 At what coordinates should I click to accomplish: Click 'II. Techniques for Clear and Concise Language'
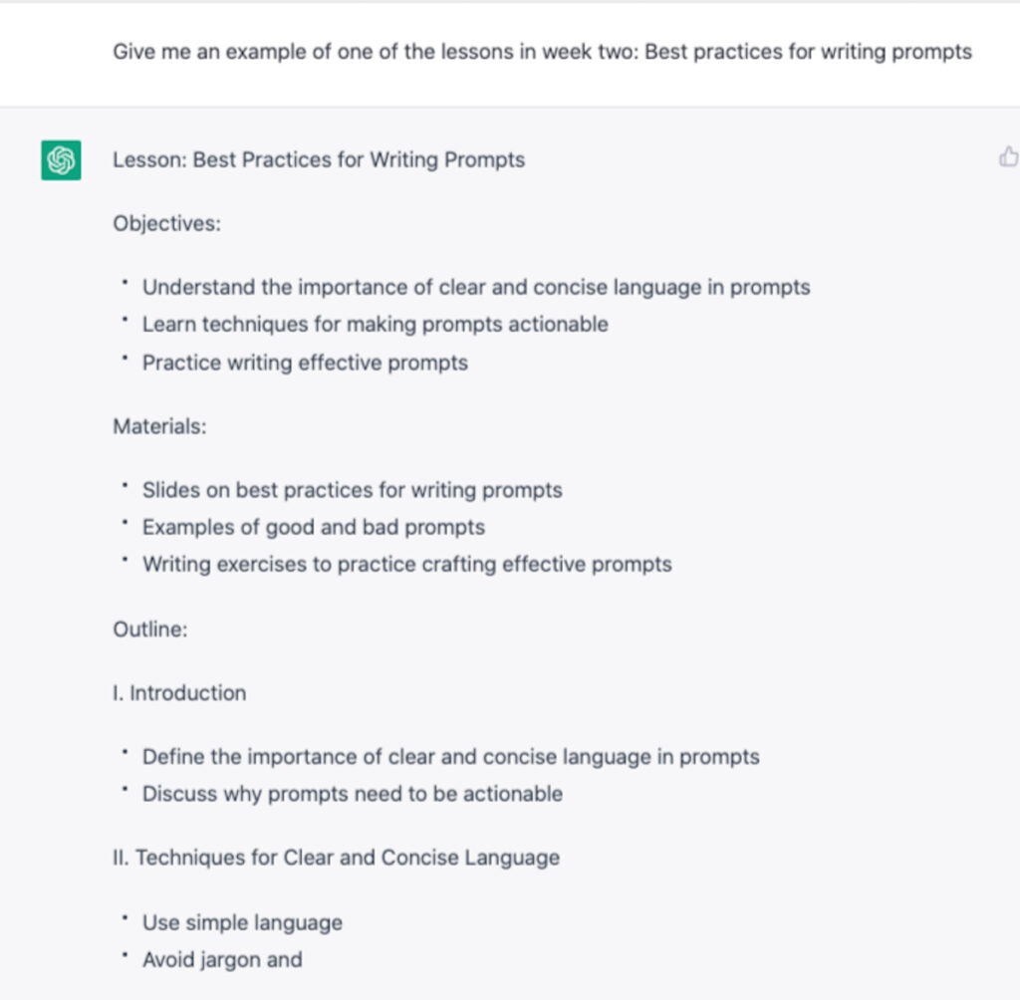pos(336,858)
